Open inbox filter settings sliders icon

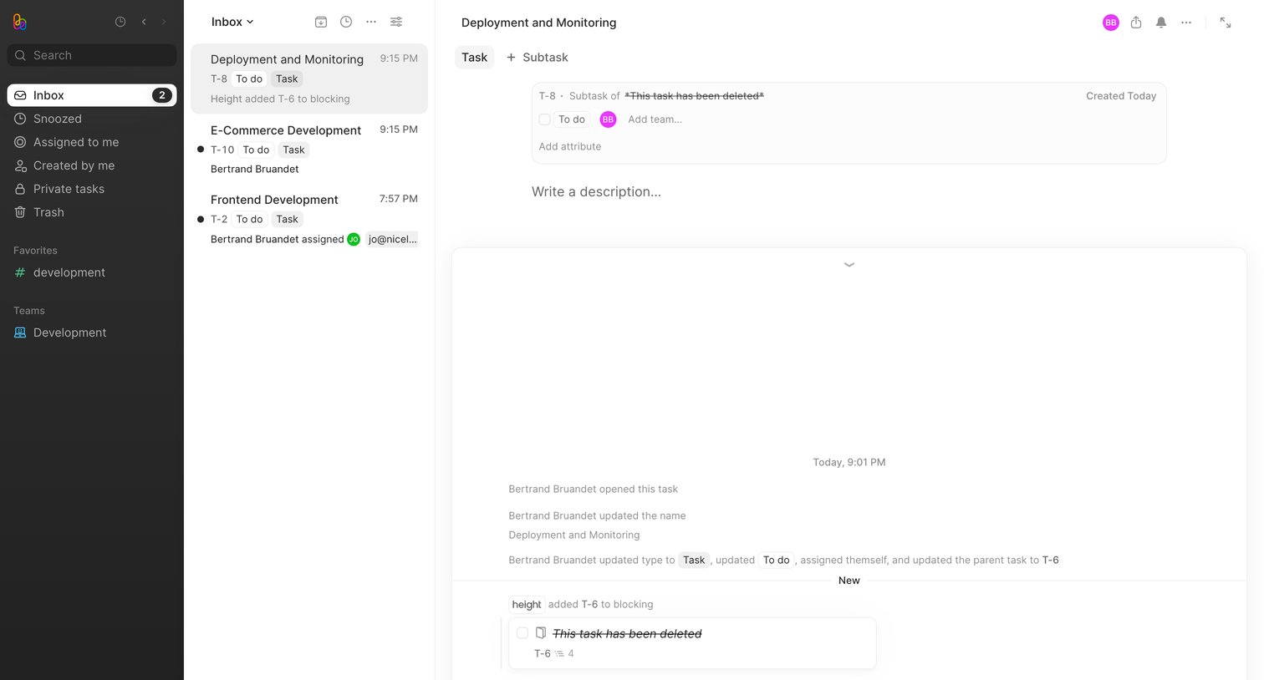pos(396,22)
